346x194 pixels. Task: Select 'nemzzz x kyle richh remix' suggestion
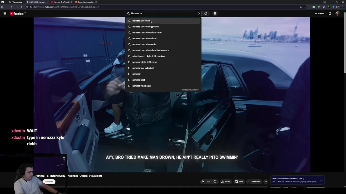click(163, 62)
